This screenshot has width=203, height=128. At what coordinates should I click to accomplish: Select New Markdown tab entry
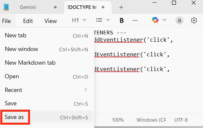click(x=47, y=63)
